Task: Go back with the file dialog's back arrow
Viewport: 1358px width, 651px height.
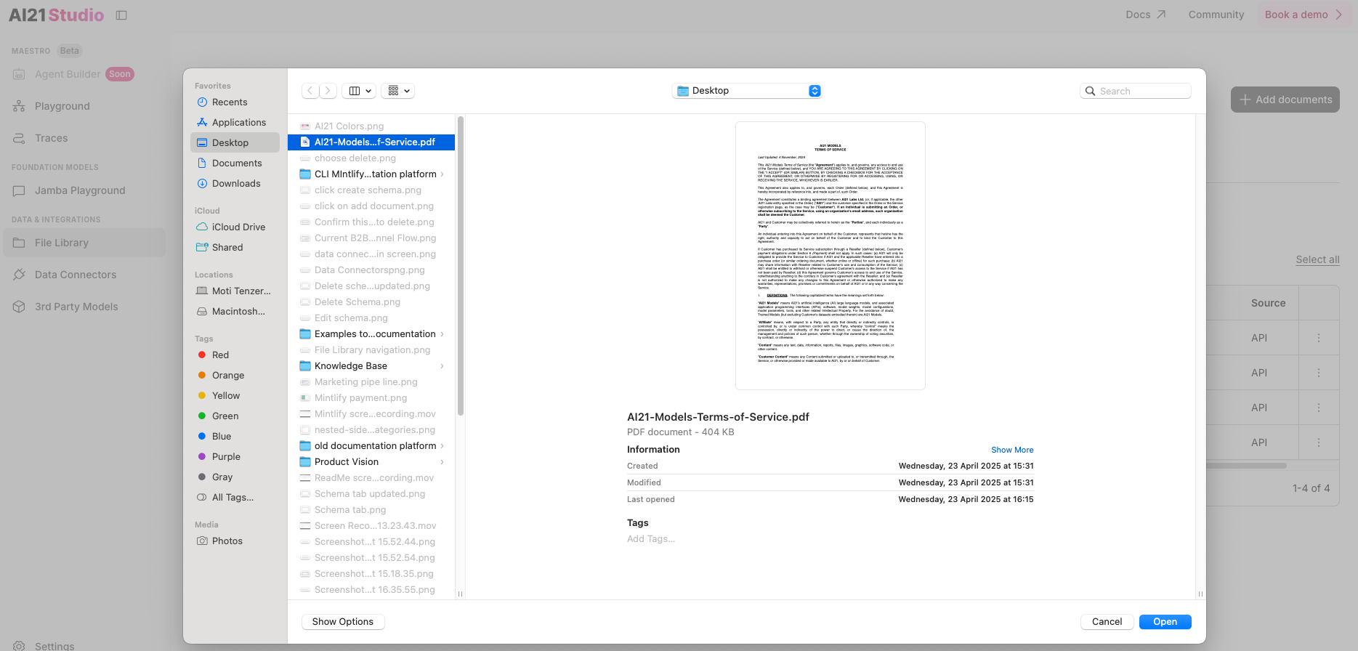Action: (x=310, y=91)
